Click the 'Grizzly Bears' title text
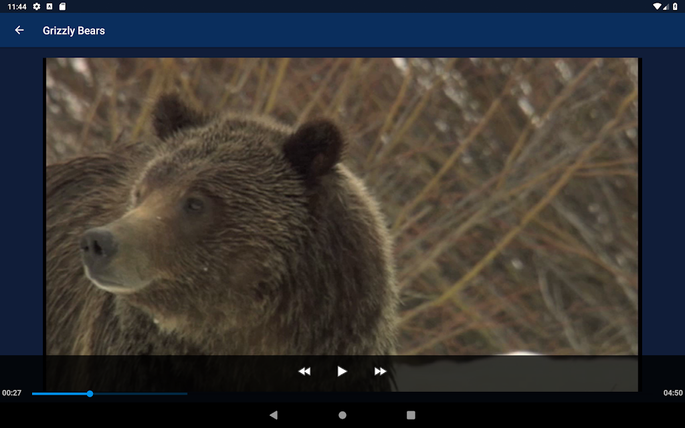 tap(74, 31)
